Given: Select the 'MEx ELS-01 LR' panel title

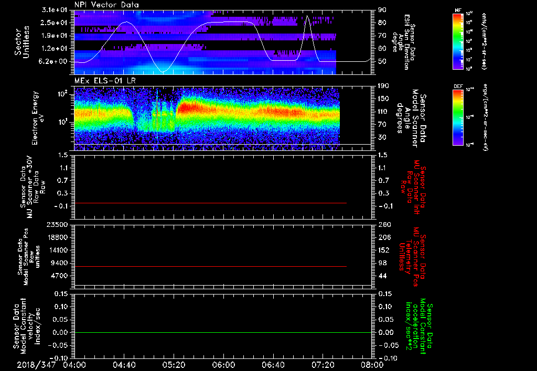Looking at the screenshot, I should click(x=105, y=81).
